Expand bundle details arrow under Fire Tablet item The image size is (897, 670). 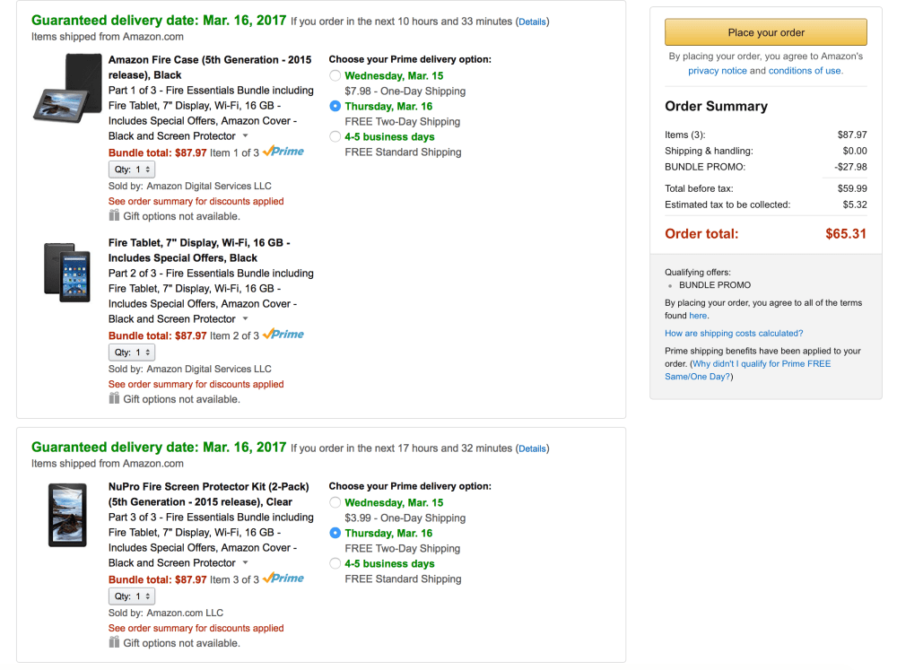coord(246,319)
